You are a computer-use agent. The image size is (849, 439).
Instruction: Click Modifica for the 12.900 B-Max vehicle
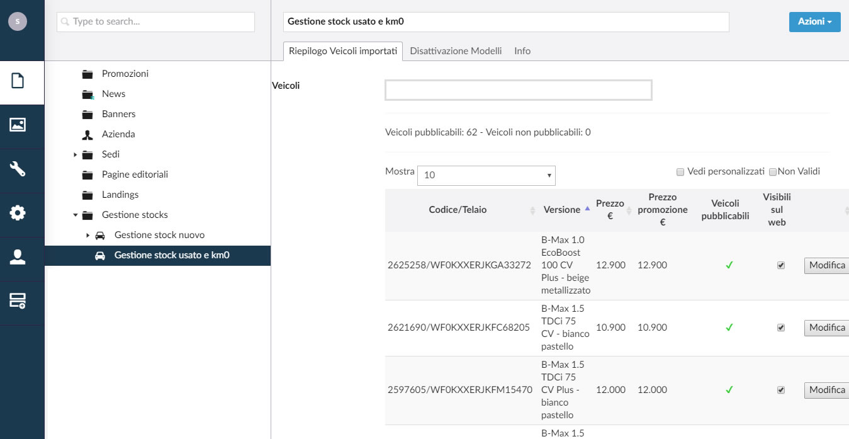(826, 265)
